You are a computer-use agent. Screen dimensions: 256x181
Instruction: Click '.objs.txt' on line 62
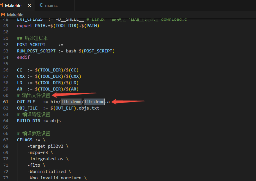click(x=88, y=108)
